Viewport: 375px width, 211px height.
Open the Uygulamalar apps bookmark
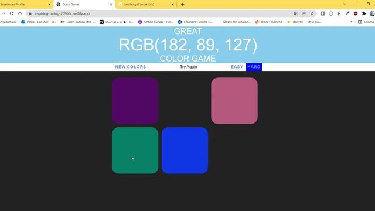[8, 22]
